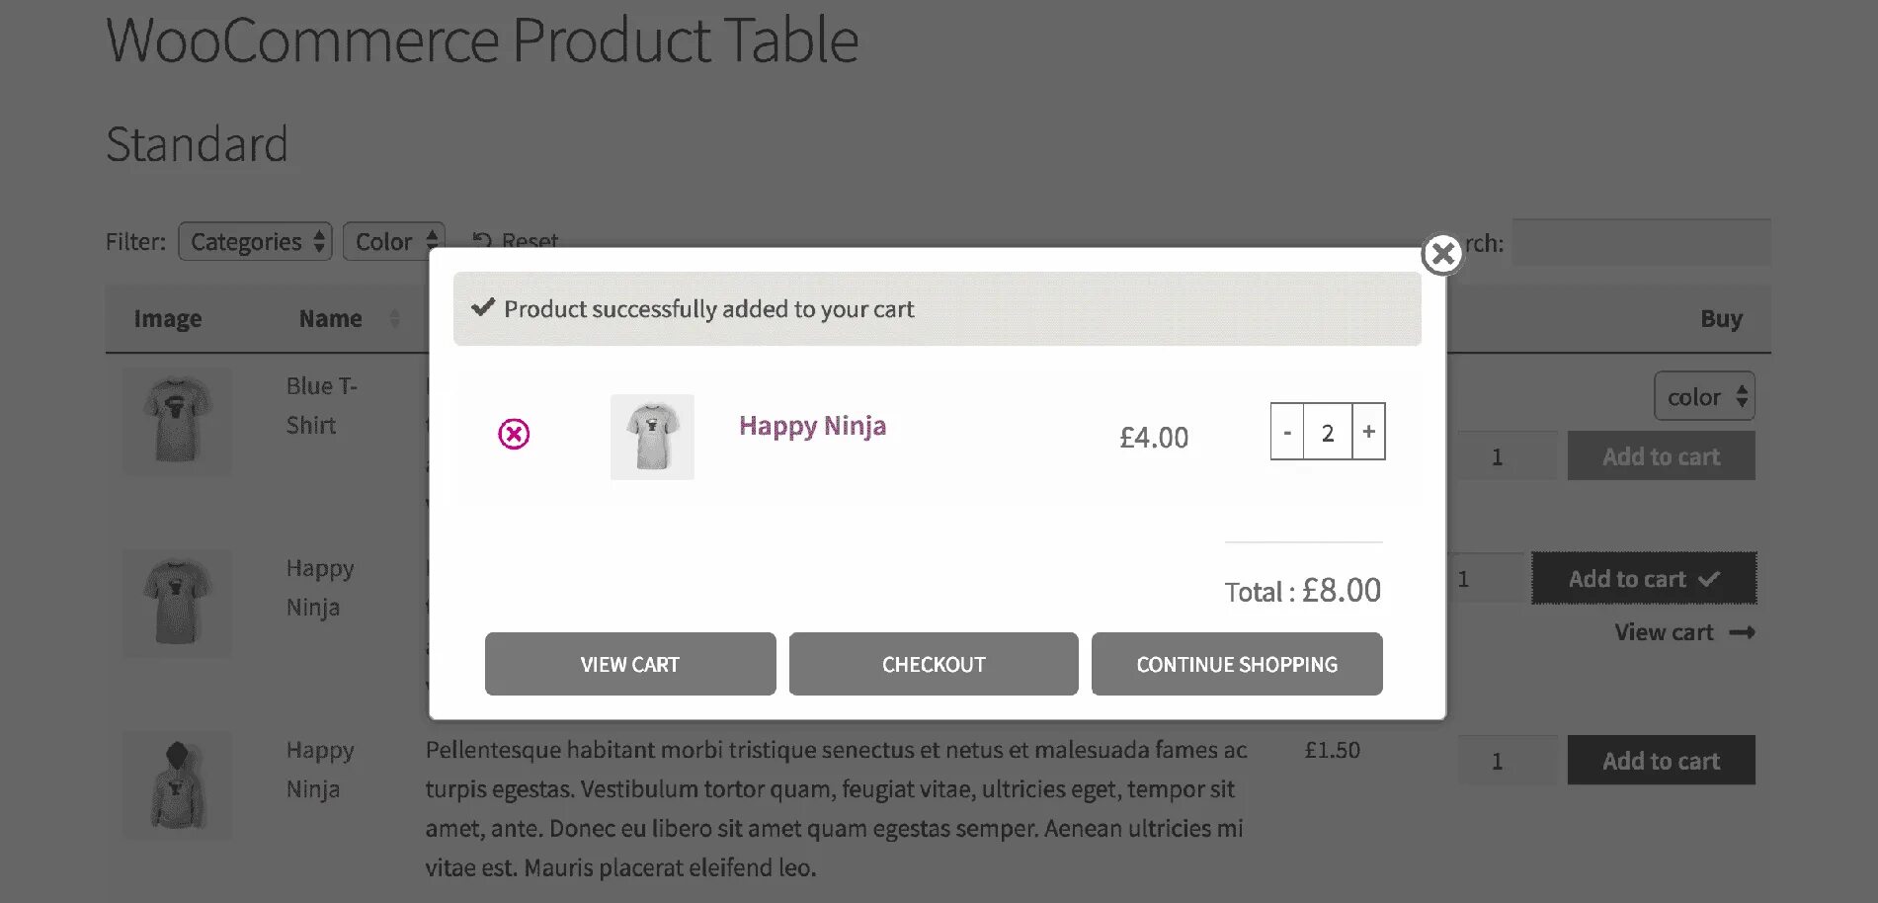This screenshot has height=903, width=1878.
Task: Focus the table search input field
Action: tap(1641, 243)
